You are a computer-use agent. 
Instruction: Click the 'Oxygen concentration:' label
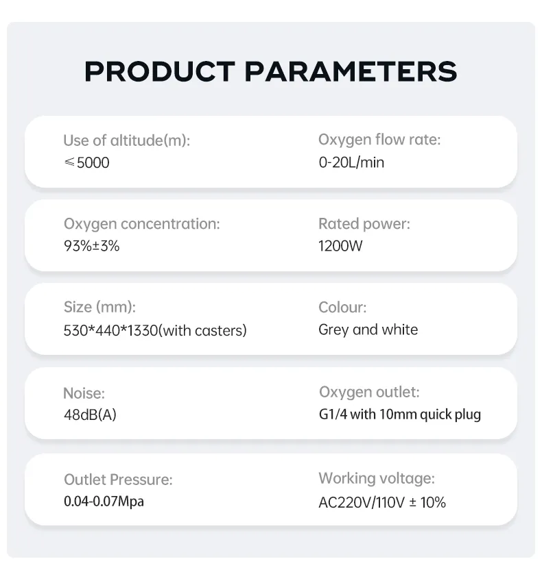pyautogui.click(x=142, y=224)
